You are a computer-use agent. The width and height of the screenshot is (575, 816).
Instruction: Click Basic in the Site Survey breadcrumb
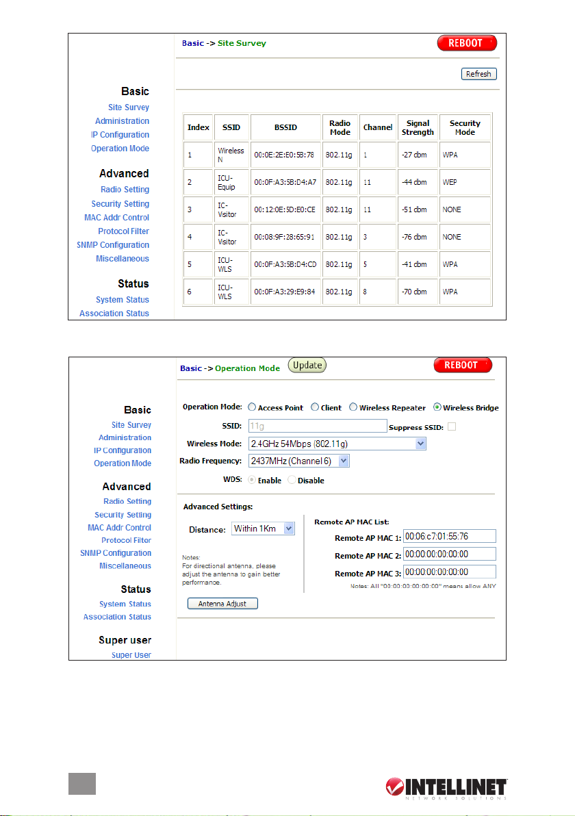(193, 43)
